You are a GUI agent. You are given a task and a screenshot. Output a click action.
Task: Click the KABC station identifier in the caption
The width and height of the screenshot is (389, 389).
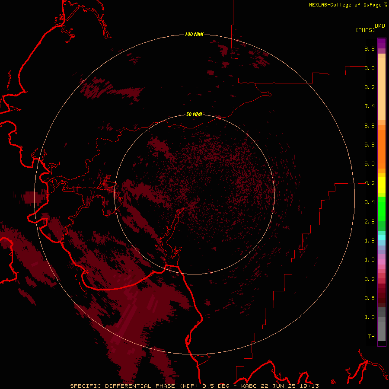coord(250,386)
